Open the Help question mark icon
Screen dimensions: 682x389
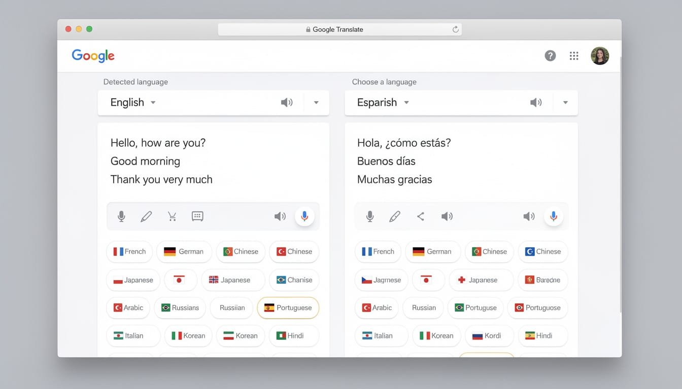pos(550,56)
